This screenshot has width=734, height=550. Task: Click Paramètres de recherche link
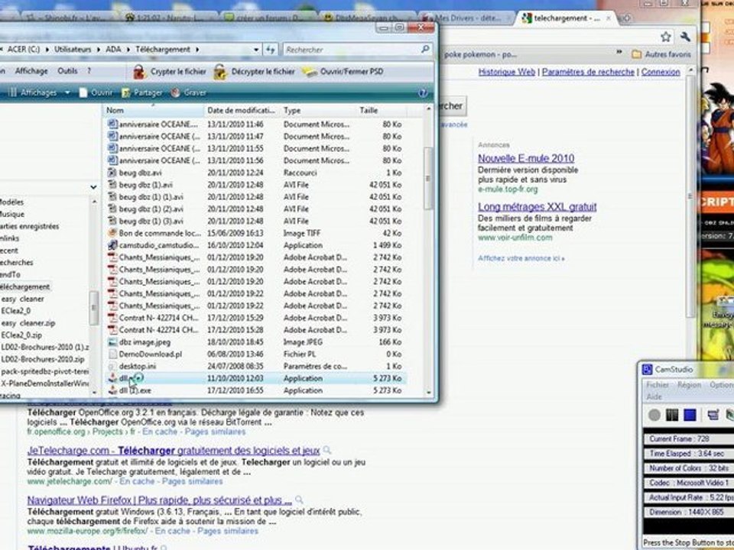[x=588, y=72]
